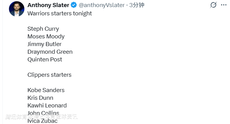
Task: Click the Grok slashed-circle icon
Action: pyautogui.click(x=213, y=5)
